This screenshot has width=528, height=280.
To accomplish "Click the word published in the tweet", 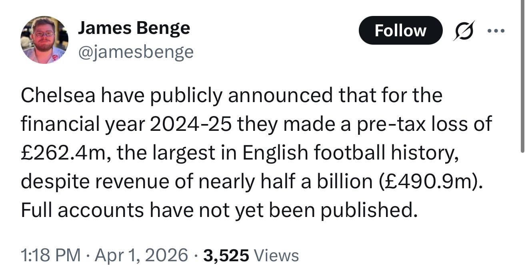I will point(370,211).
